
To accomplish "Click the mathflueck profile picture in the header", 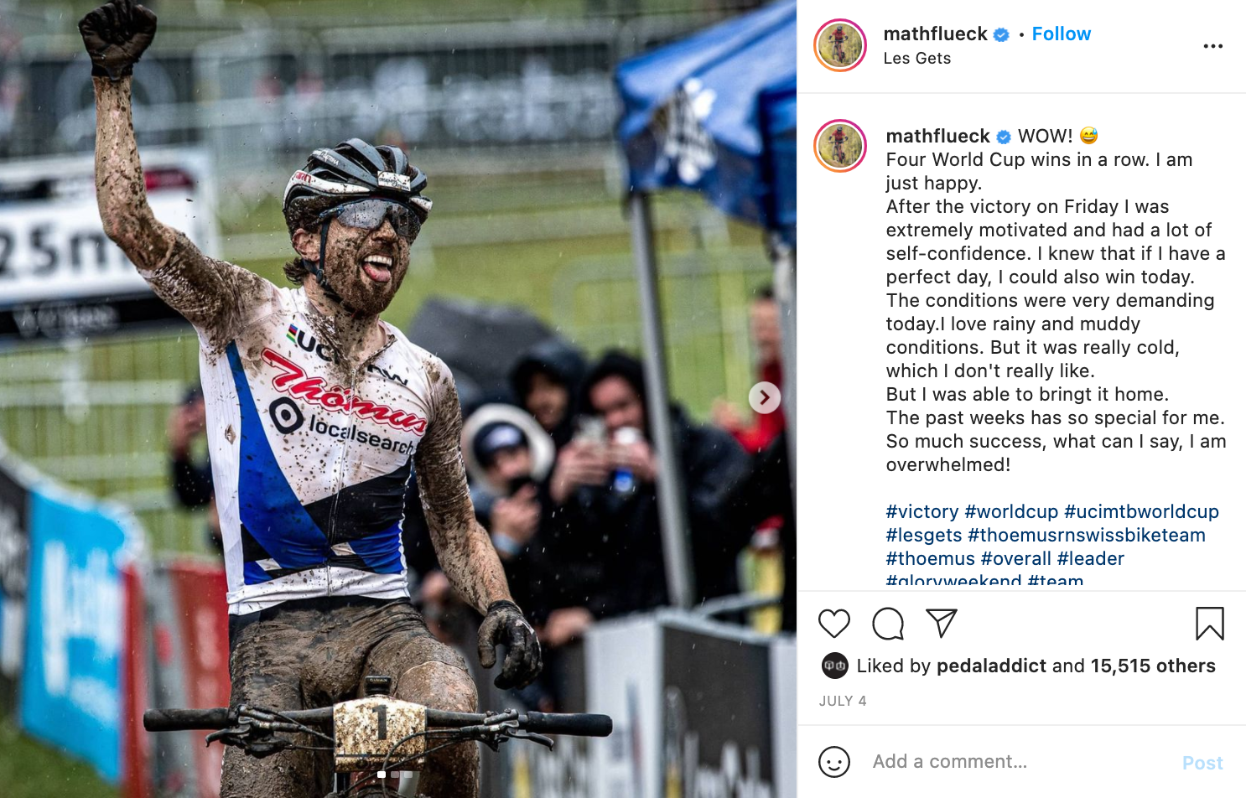I will (840, 45).
